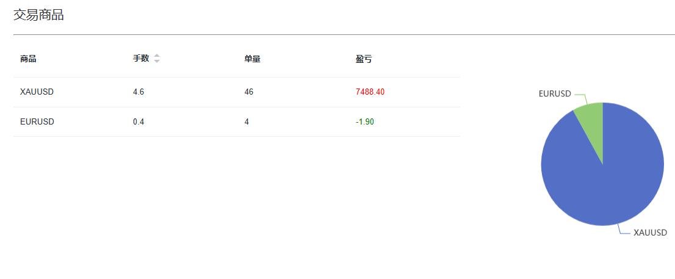Click the EURUSD label connector line
Image resolution: width=675 pixels, height=279 pixels.
tap(580, 98)
